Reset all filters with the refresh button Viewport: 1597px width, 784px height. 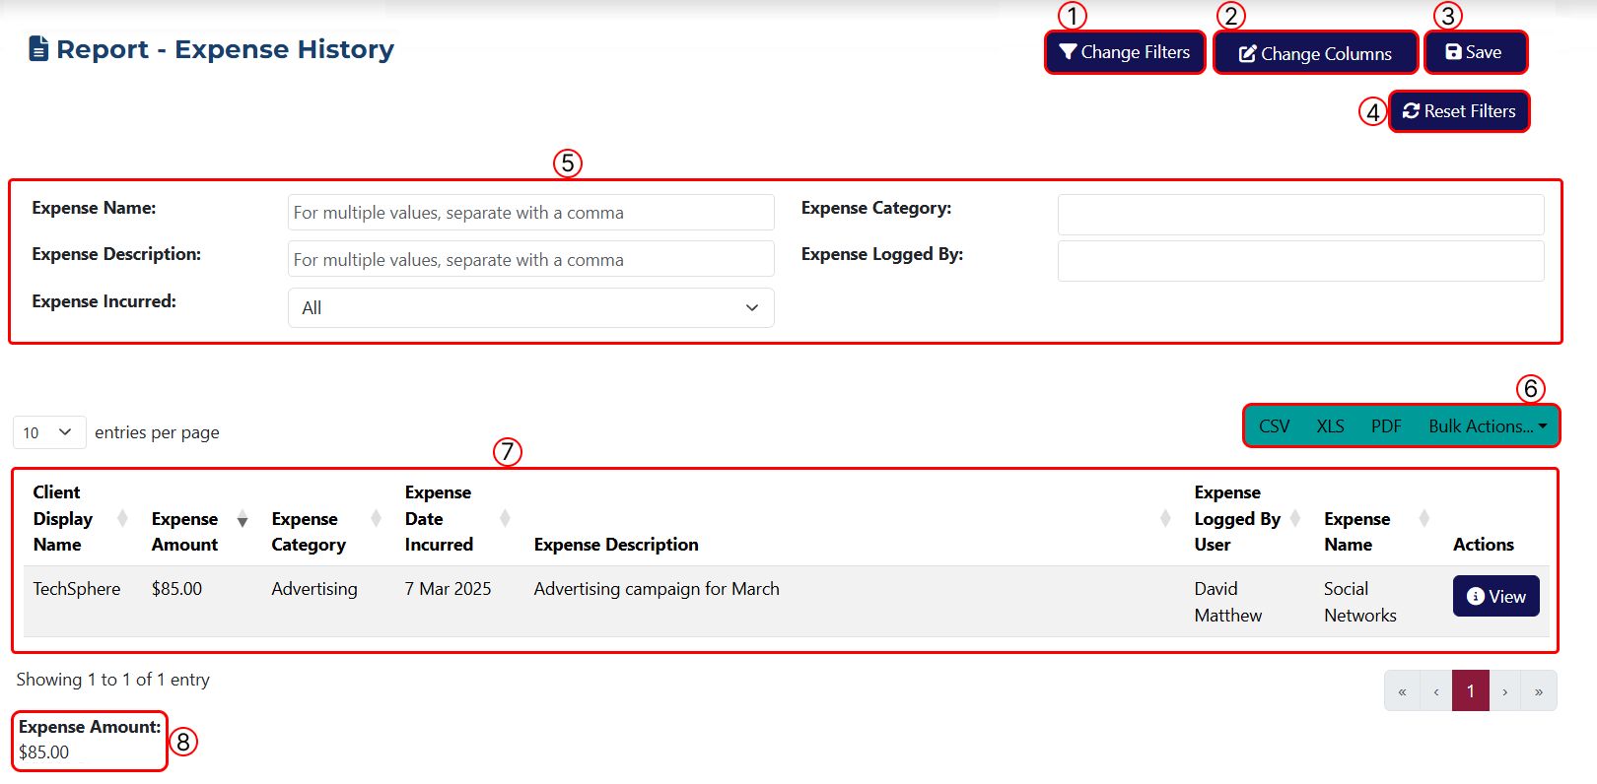click(x=1459, y=111)
